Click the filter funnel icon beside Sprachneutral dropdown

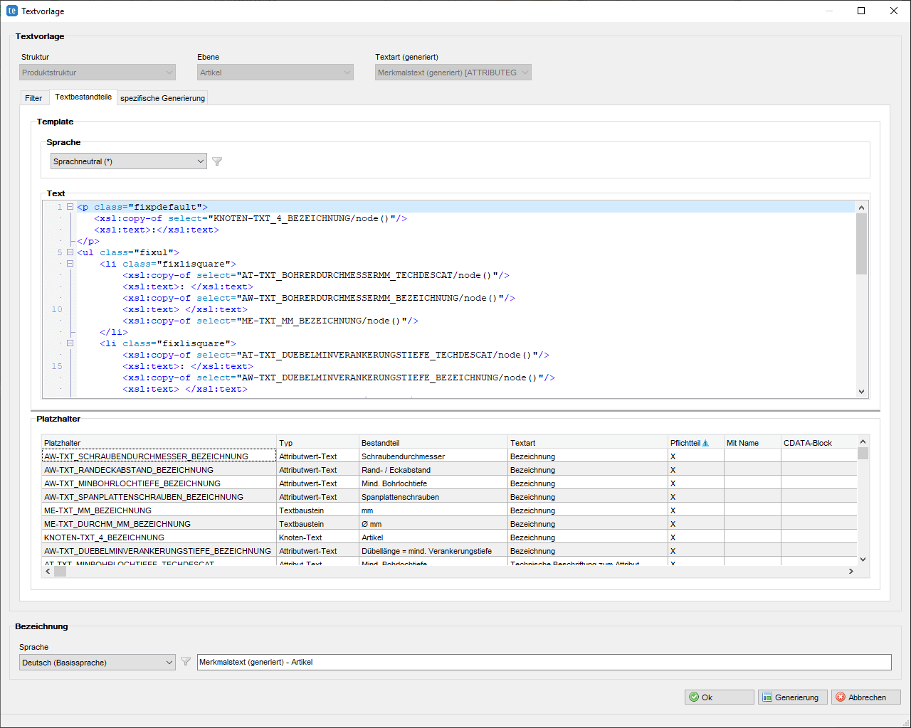tap(217, 161)
